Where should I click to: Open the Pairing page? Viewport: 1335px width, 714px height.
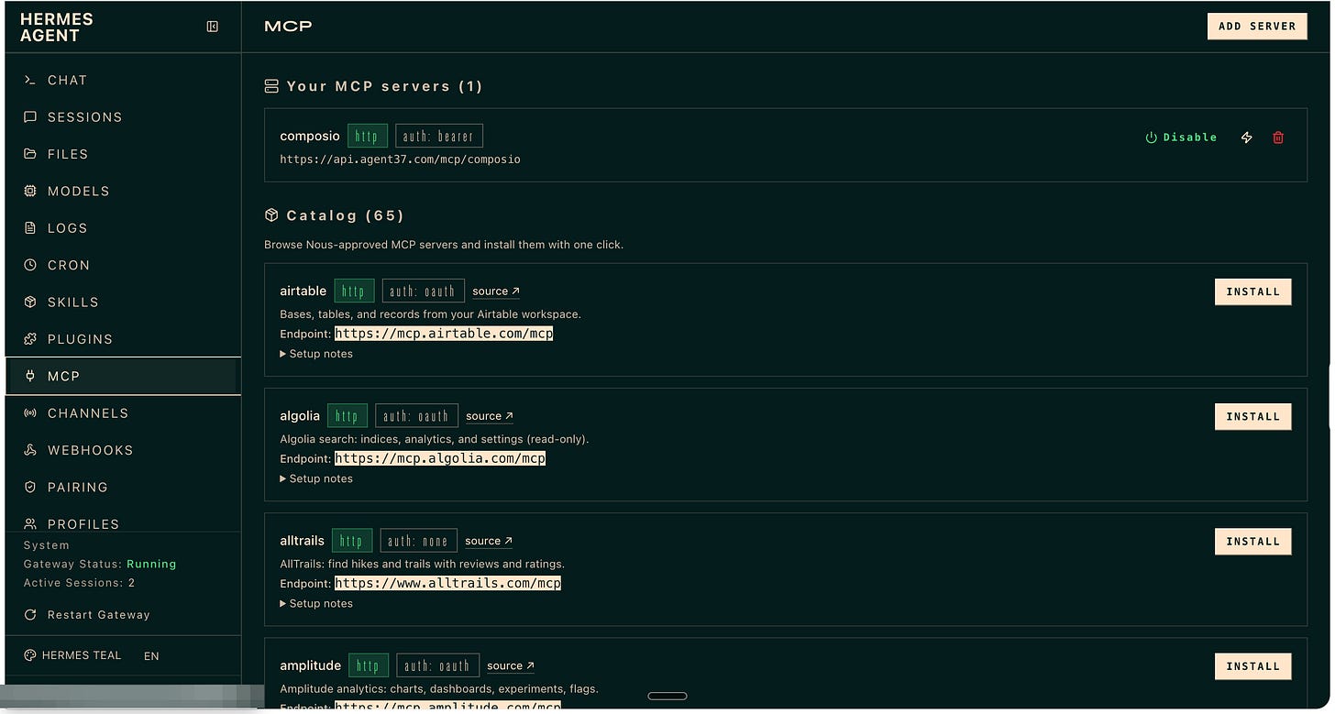pos(123,487)
